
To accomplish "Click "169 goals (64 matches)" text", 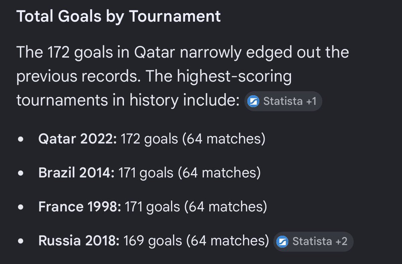I will click(196, 241).
